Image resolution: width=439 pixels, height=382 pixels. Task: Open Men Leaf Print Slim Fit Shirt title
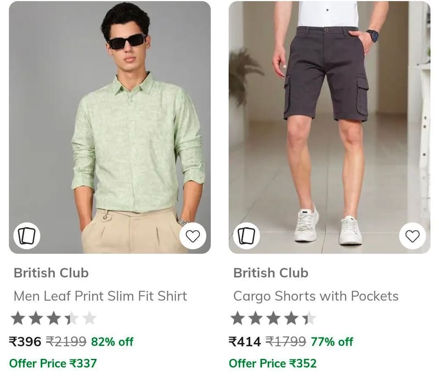[x=100, y=296]
